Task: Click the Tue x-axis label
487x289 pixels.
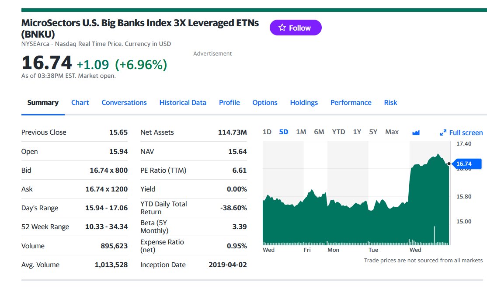Action: (373, 250)
